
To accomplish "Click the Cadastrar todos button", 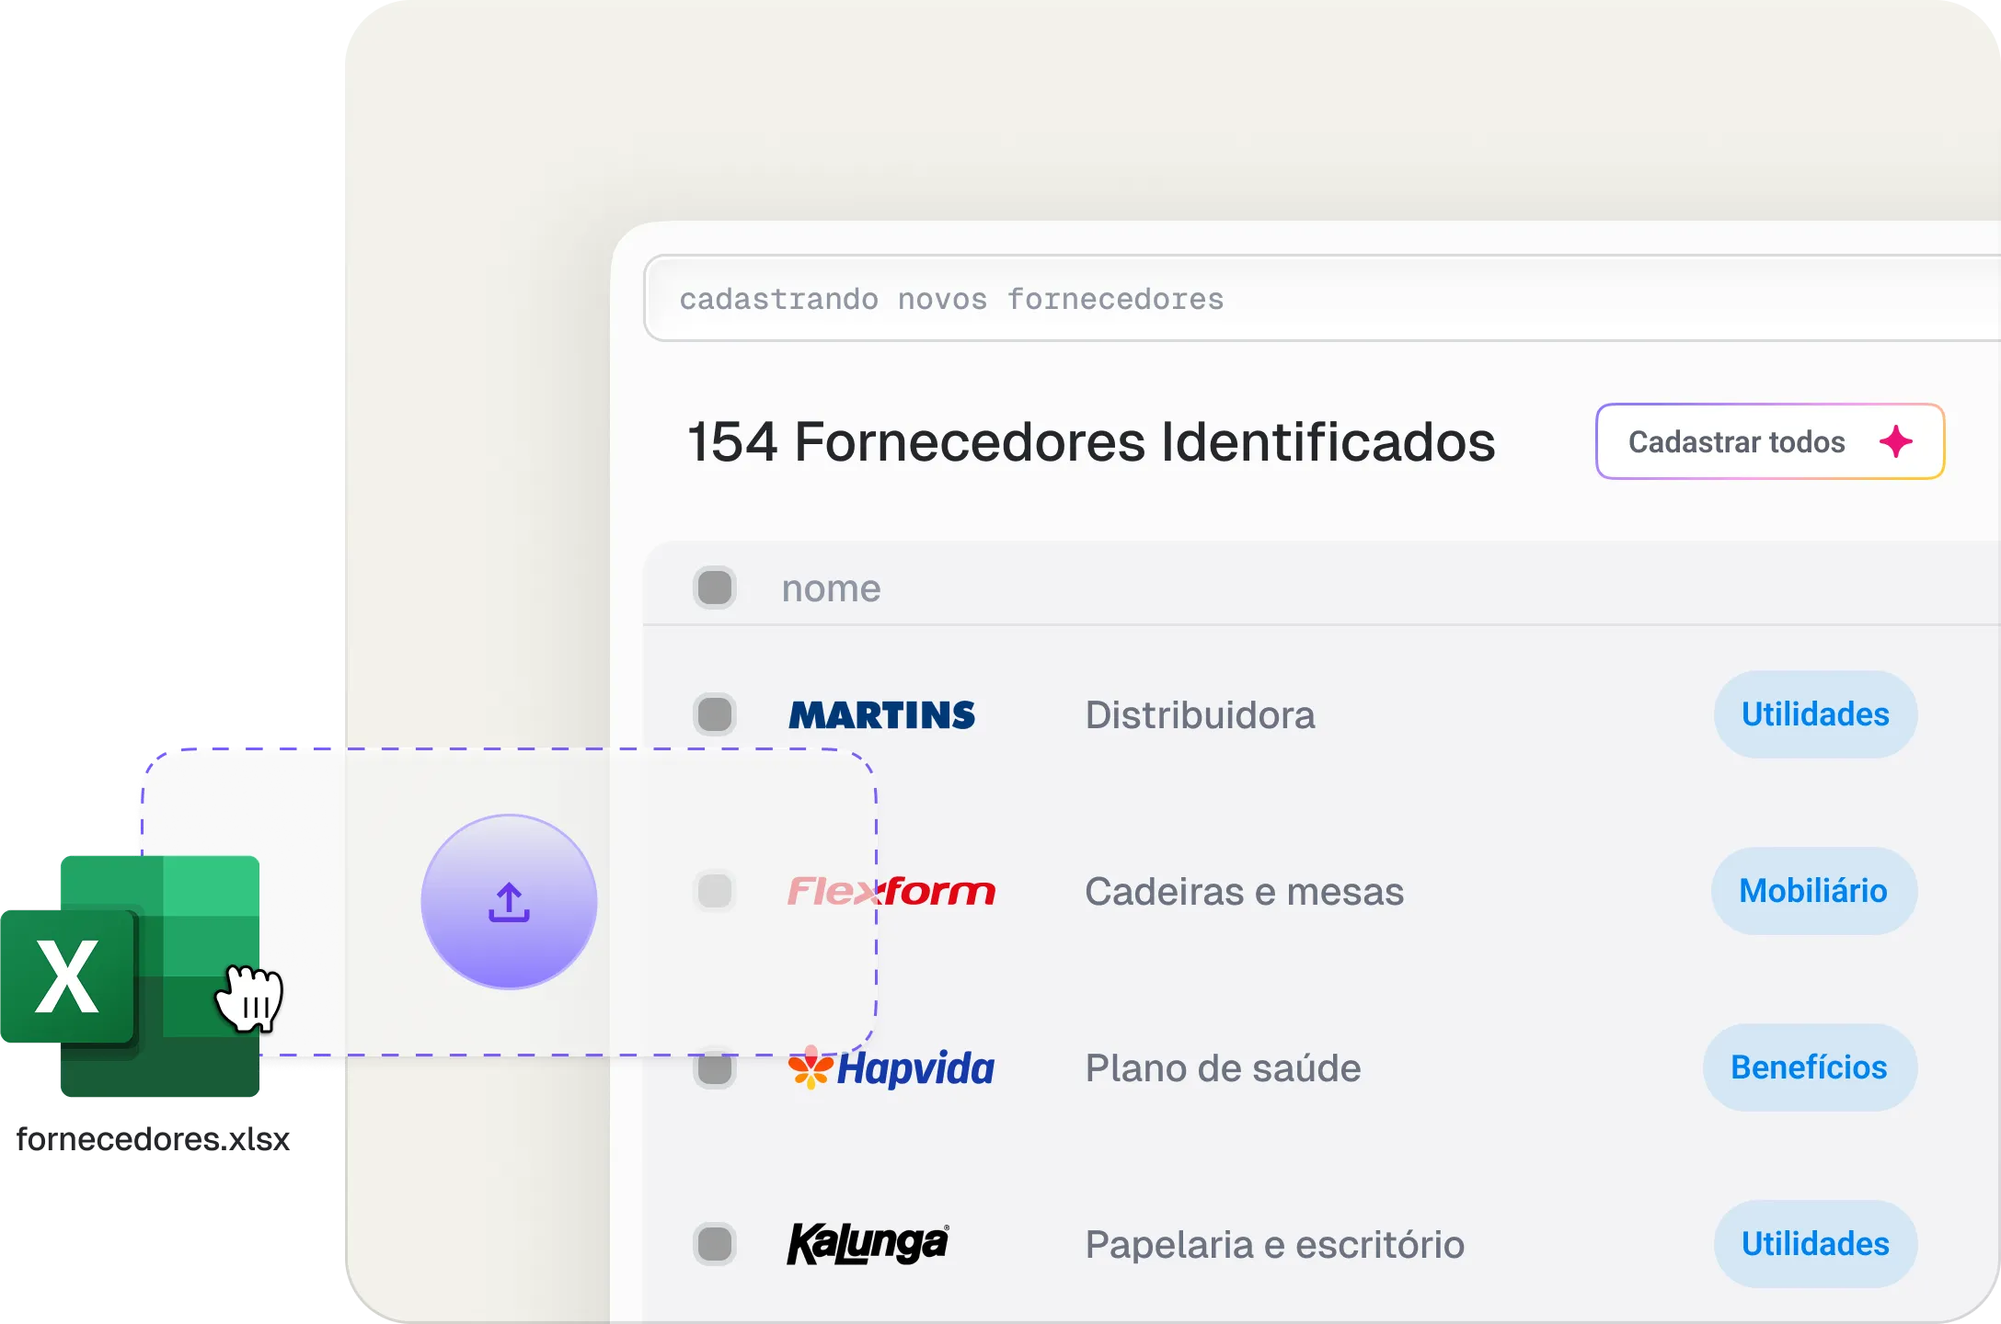I will 1769,441.
